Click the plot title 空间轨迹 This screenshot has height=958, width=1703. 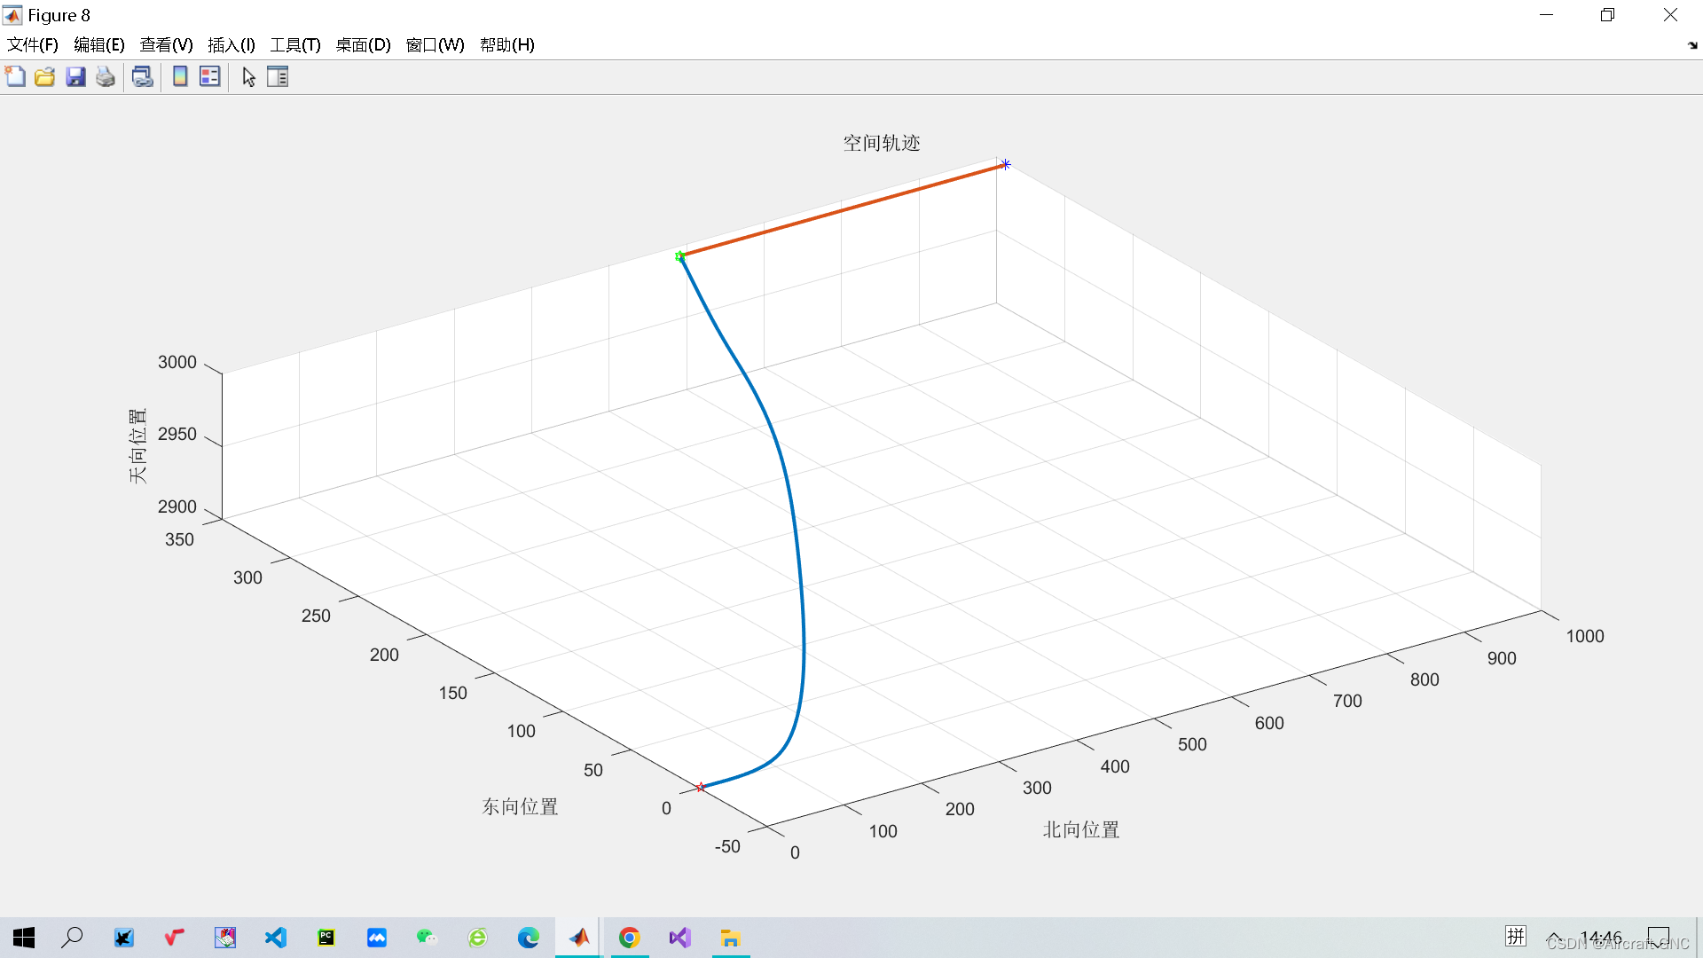(x=881, y=143)
